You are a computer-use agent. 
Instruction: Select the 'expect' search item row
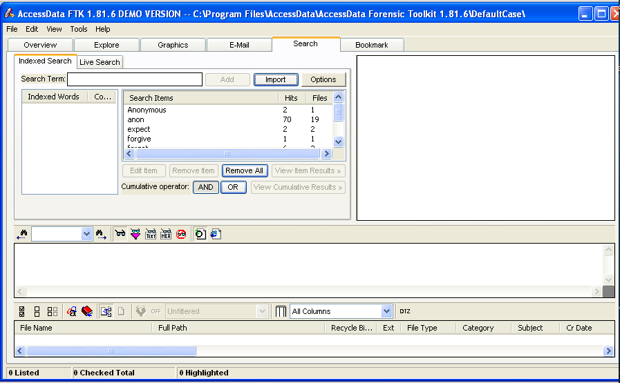228,129
